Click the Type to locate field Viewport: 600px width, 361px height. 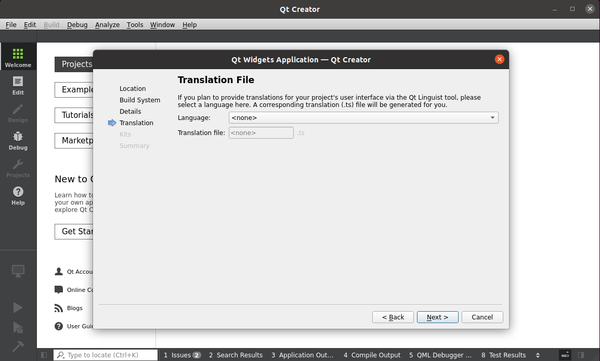105,355
